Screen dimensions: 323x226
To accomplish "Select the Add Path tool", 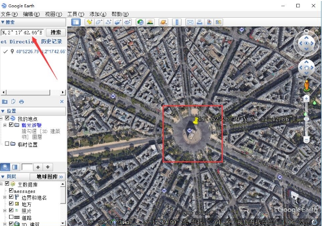I will pyautogui.click(x=108, y=22).
